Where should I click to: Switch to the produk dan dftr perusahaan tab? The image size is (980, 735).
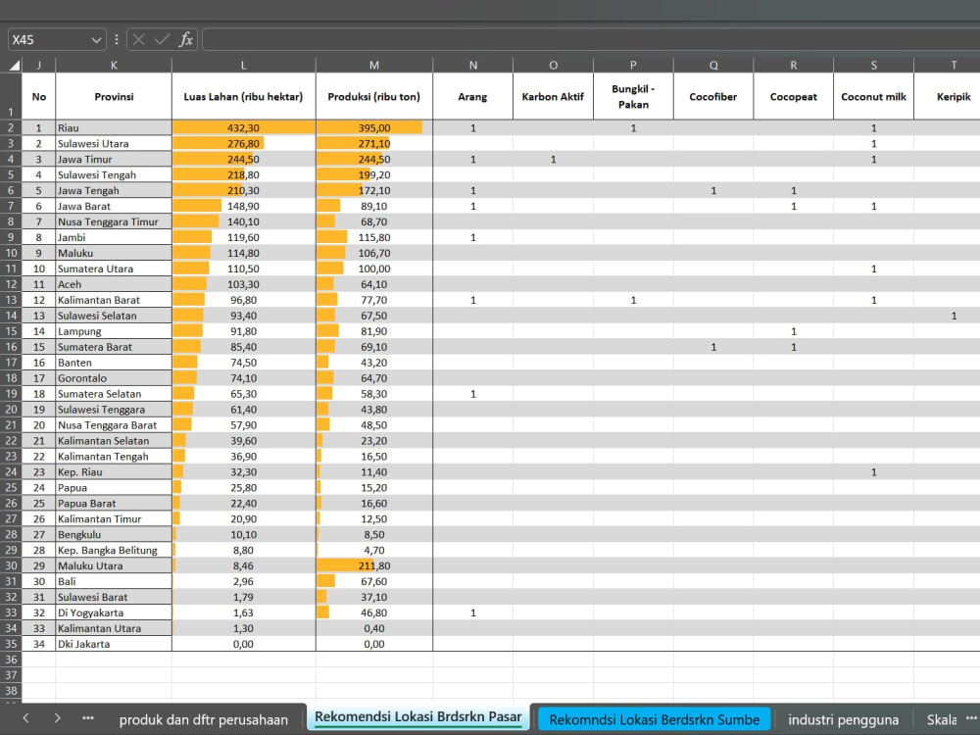203,720
